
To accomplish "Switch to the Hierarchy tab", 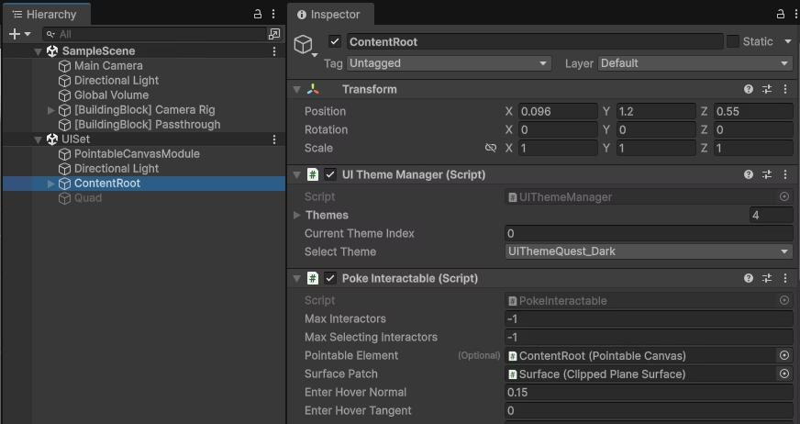I will (47, 15).
